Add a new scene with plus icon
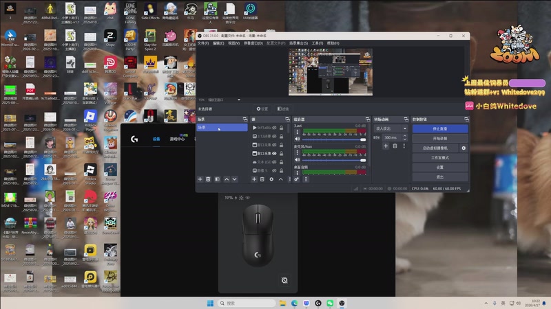The height and width of the screenshot is (309, 551). [200, 179]
